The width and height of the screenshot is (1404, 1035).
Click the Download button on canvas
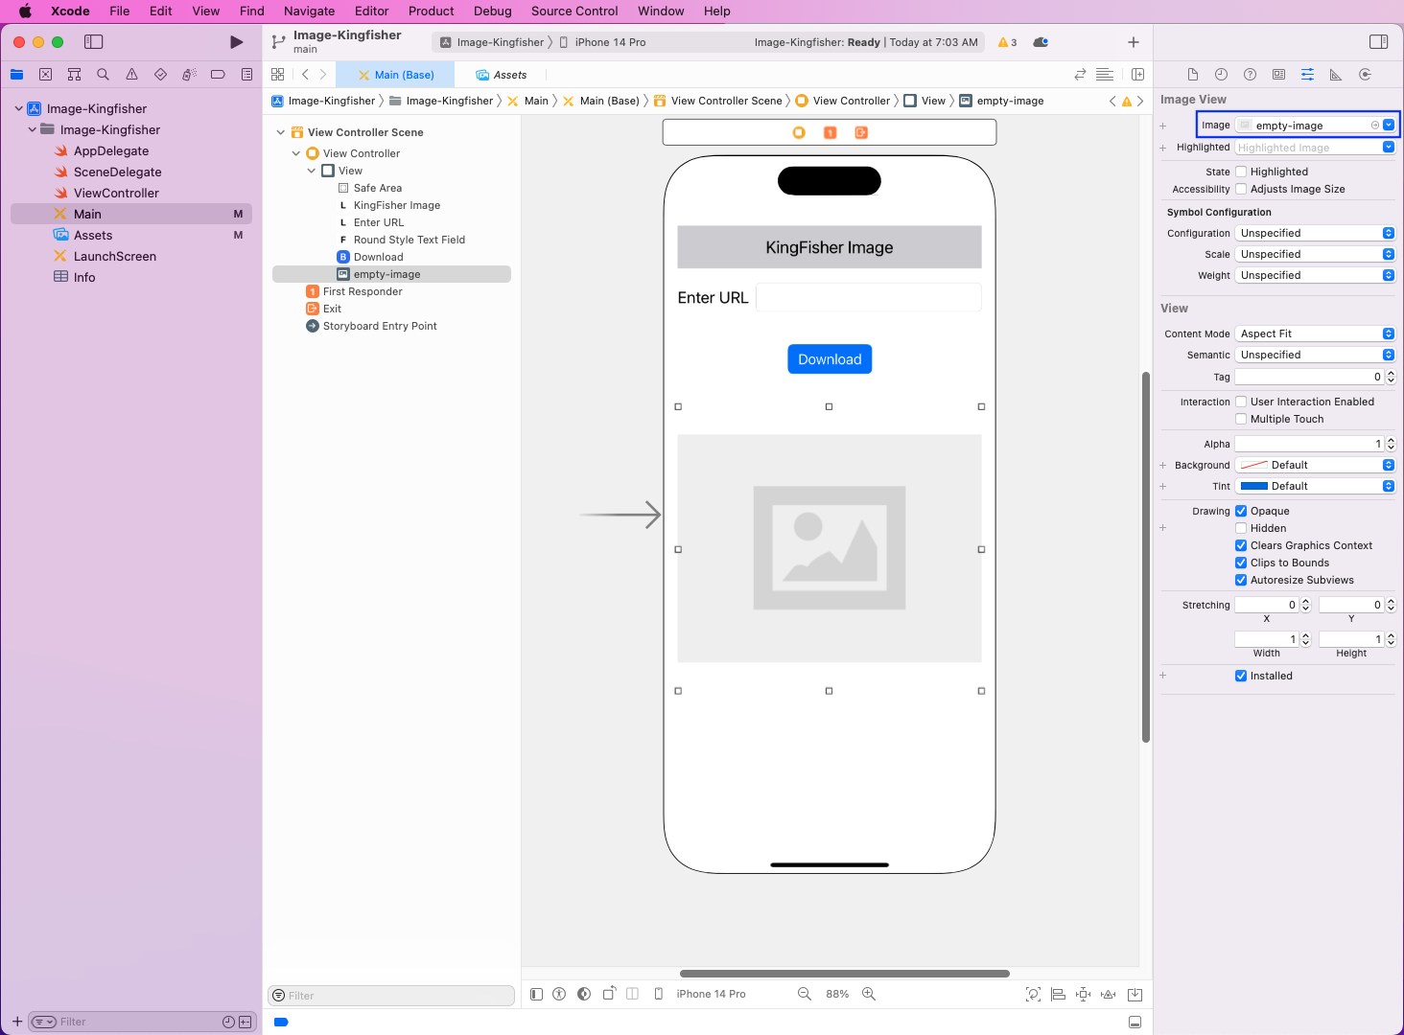pyautogui.click(x=830, y=359)
